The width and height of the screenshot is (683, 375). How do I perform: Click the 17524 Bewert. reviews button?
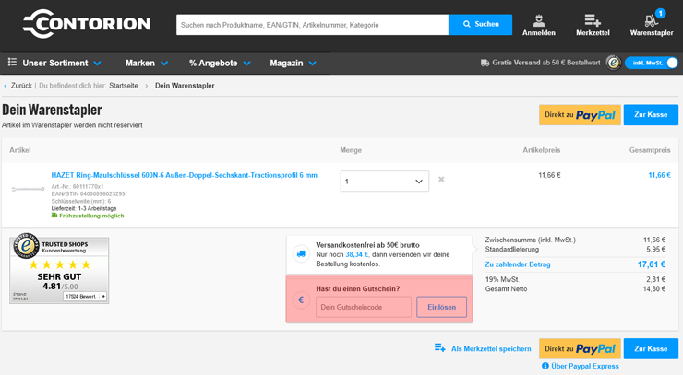coord(85,297)
